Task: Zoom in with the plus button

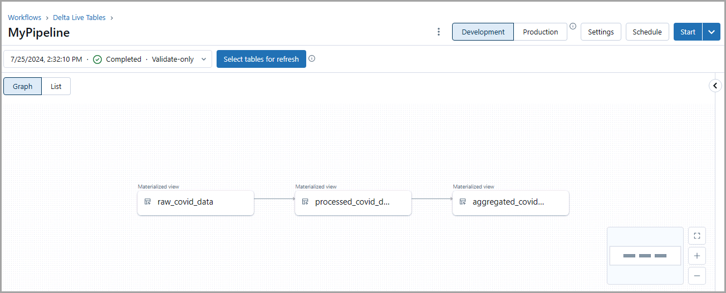Action: pos(697,256)
